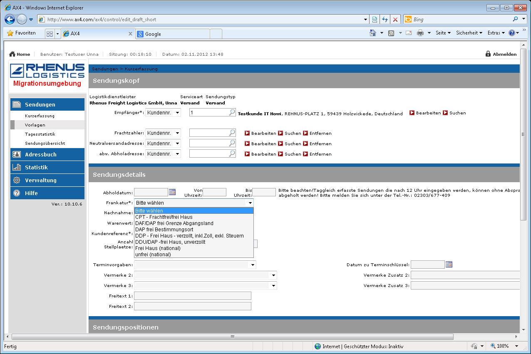Click Bearbeiten for the Empfänger row
The height and width of the screenshot is (354, 531).
coord(425,113)
